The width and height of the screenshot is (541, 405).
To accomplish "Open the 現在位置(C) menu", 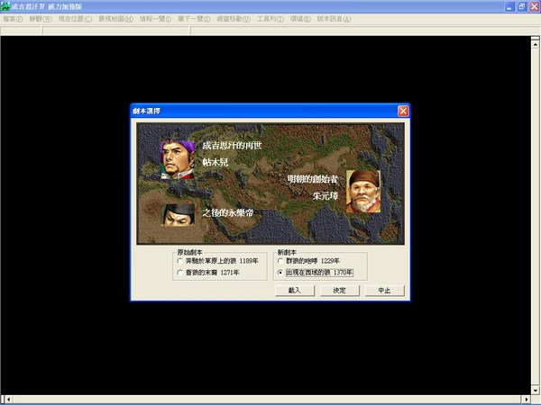I will pyautogui.click(x=75, y=19).
